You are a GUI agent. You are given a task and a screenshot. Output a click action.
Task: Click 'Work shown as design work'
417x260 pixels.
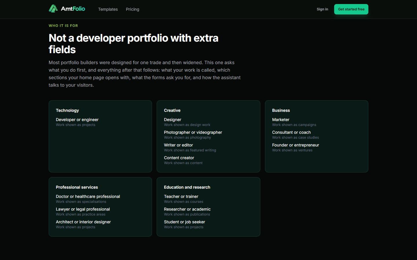tap(187, 125)
